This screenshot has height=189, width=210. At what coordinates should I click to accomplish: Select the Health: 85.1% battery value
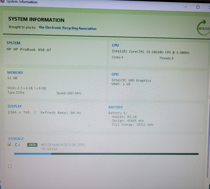(x=124, y=117)
